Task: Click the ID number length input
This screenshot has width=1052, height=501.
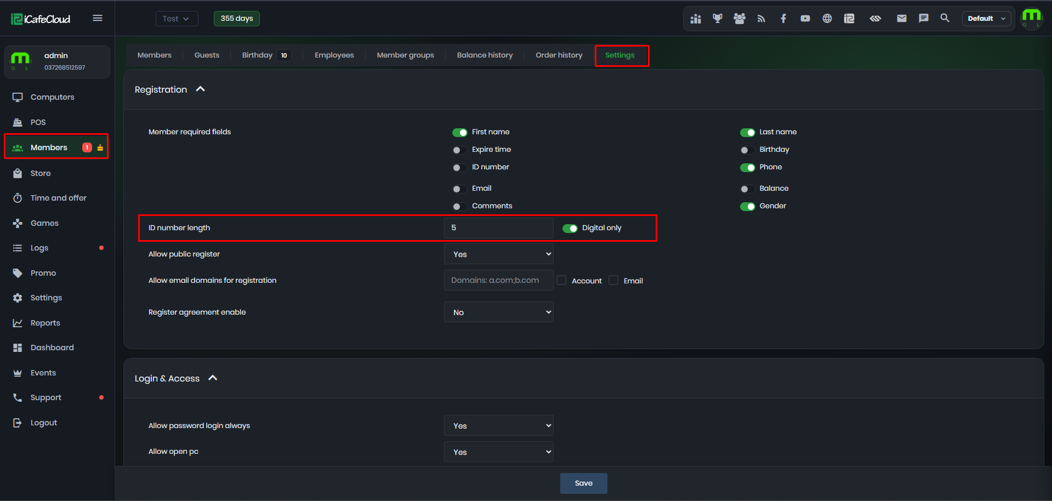Action: click(499, 228)
